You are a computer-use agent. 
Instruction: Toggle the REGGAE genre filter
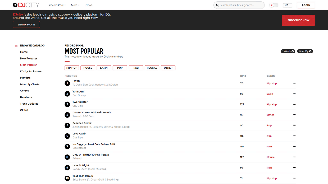pos(152,68)
